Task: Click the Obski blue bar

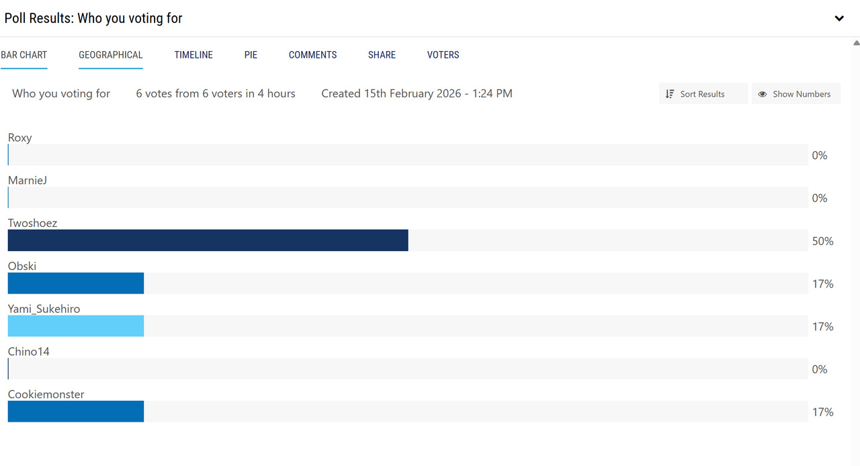Action: [76, 283]
